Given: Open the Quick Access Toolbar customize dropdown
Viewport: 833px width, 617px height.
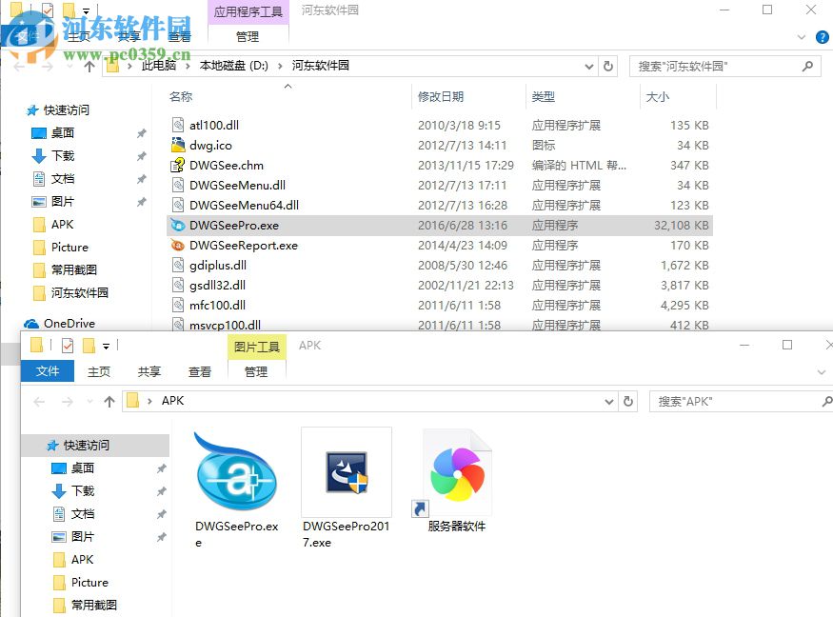Looking at the screenshot, I should 84,10.
